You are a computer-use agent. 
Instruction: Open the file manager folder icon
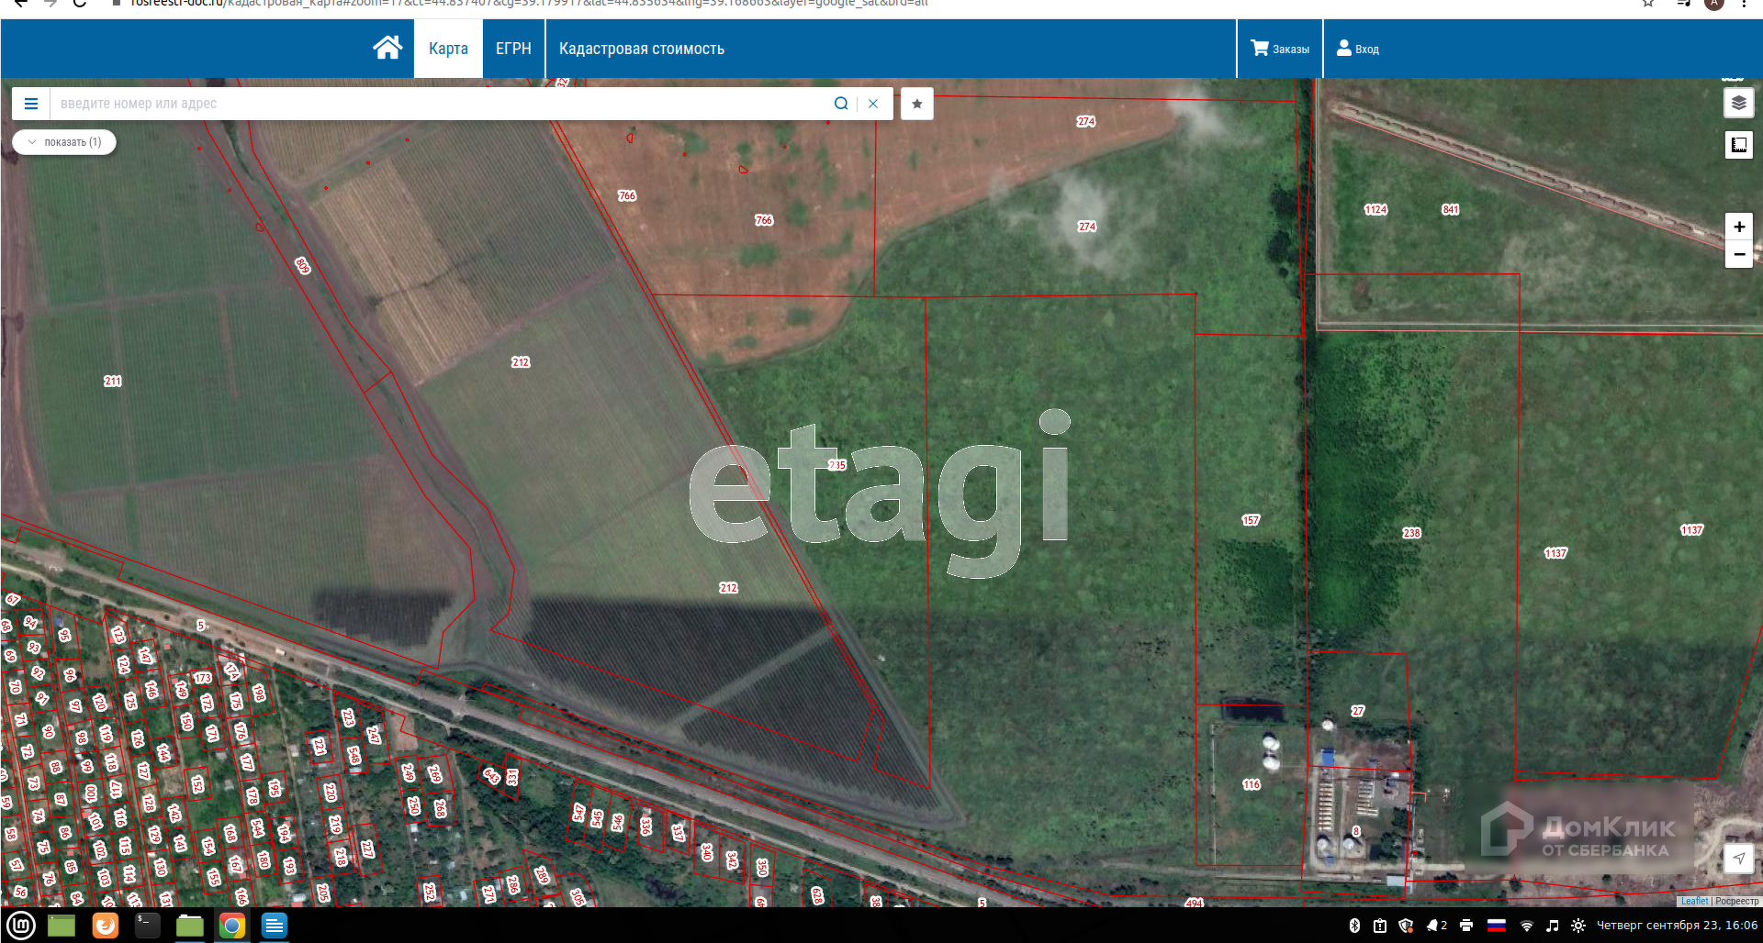(190, 926)
